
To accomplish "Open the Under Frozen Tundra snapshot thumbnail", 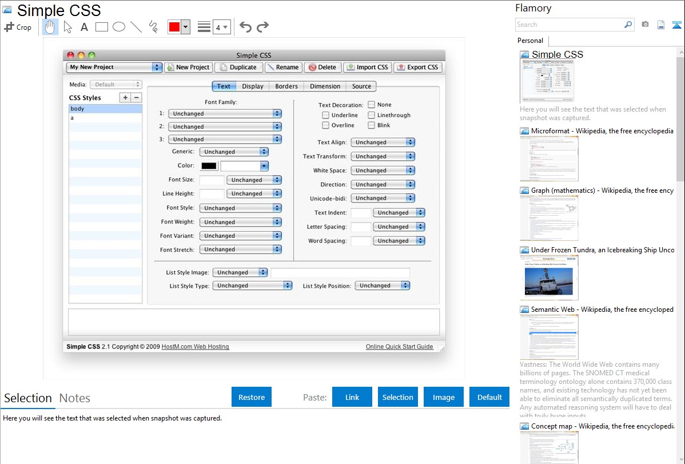I will tap(549, 277).
